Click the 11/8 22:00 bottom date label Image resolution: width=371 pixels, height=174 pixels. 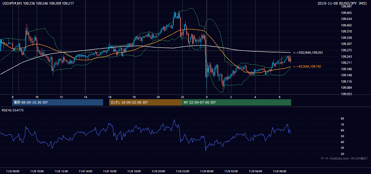pyautogui.click(x=182, y=171)
